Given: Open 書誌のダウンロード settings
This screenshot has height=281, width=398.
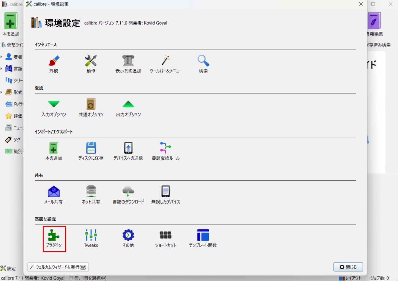Looking at the screenshot, I should (x=128, y=195).
